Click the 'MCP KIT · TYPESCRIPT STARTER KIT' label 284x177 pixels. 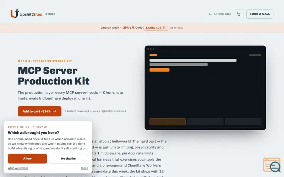(45, 61)
